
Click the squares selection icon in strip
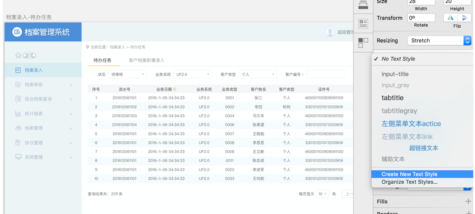tap(363, 42)
